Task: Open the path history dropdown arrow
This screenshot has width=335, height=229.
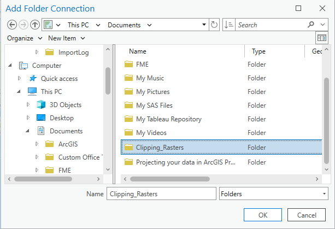Action: coord(204,25)
